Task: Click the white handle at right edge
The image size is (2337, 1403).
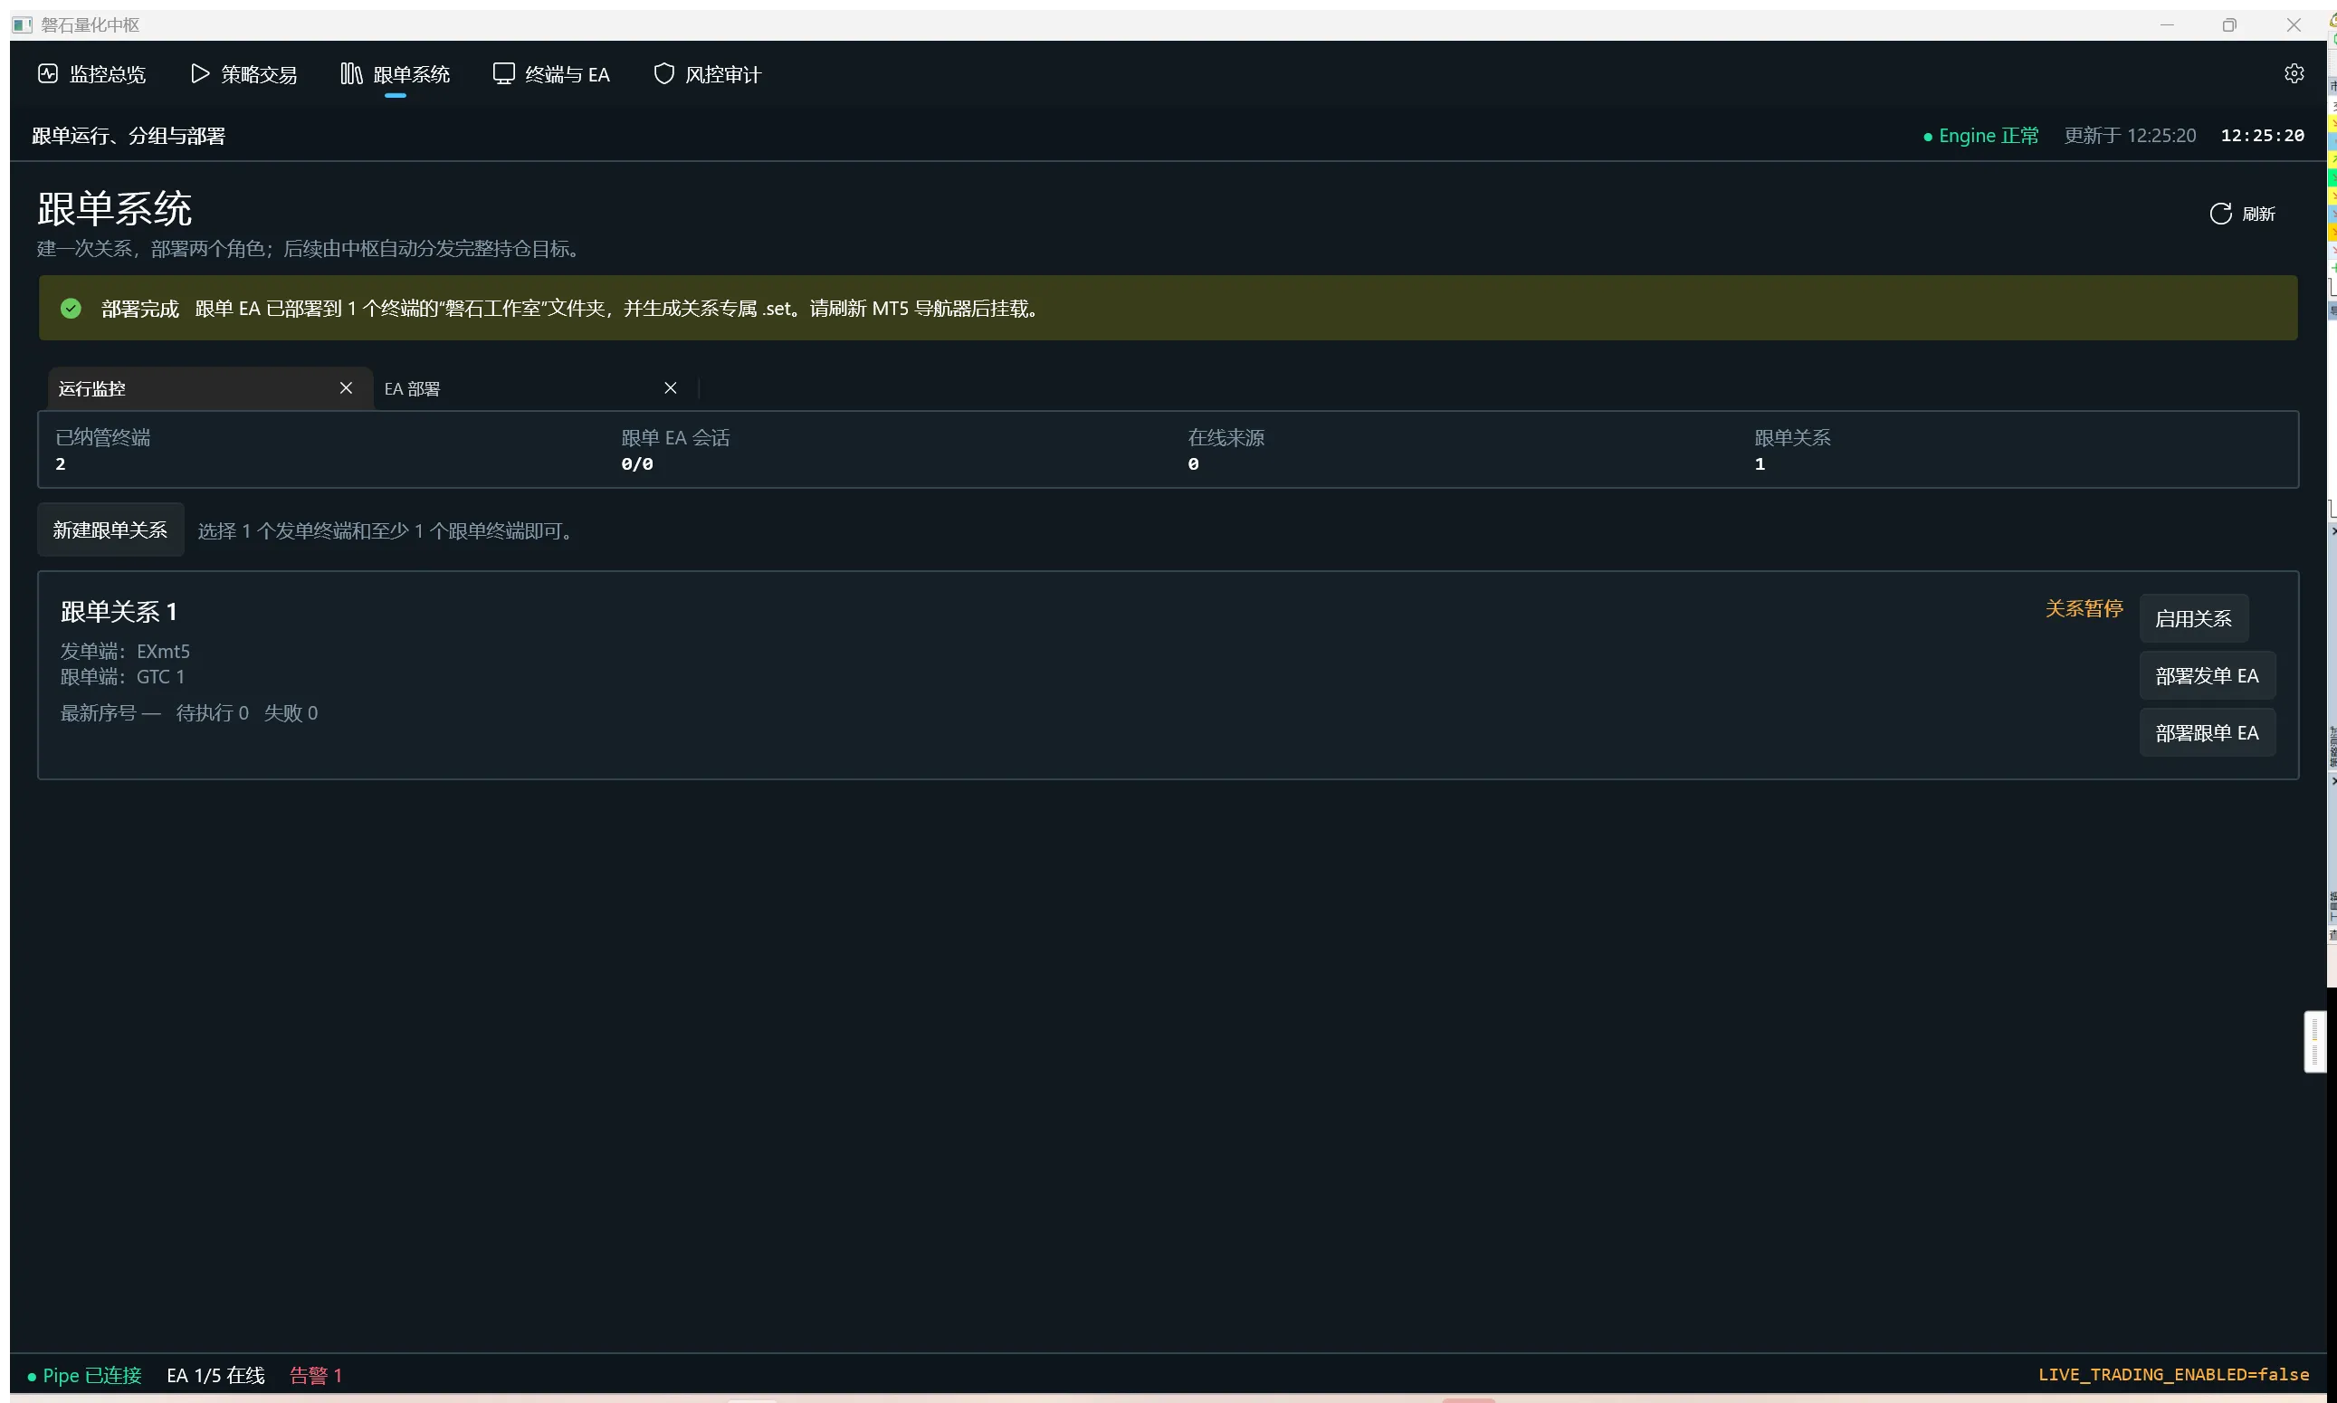Action: [2314, 1042]
